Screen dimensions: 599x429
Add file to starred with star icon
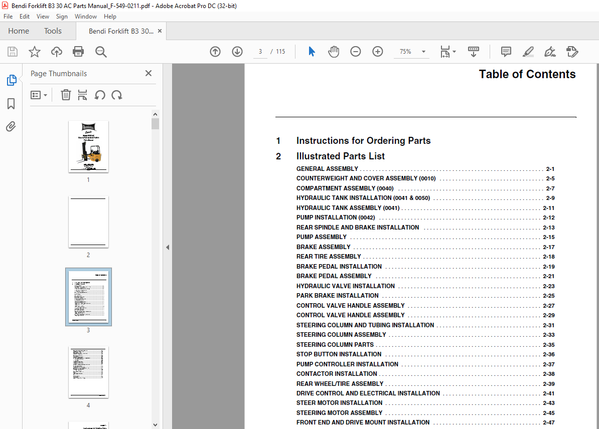35,52
